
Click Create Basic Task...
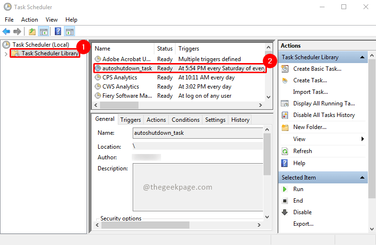(x=317, y=69)
